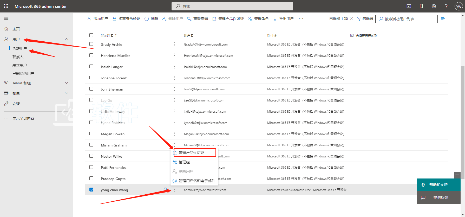Select 管理产品许可证 in context menu

pos(192,153)
